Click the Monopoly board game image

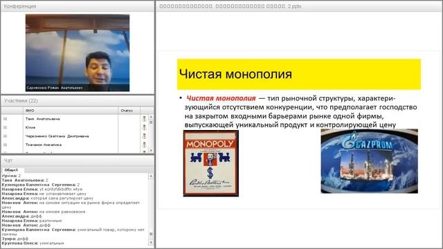pos(210,163)
